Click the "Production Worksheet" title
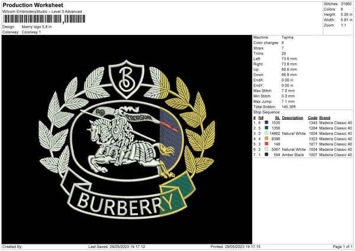Image resolution: width=355 pixels, height=251 pixels. (33, 5)
